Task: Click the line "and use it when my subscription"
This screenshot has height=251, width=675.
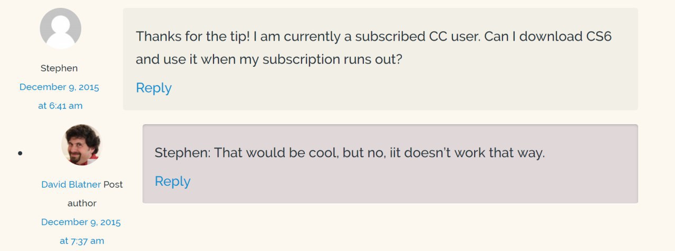Action: click(x=237, y=59)
